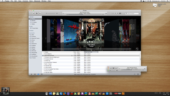
Task: Uncheck the song Hepsi Bir Nefes
Action: click(44, 72)
